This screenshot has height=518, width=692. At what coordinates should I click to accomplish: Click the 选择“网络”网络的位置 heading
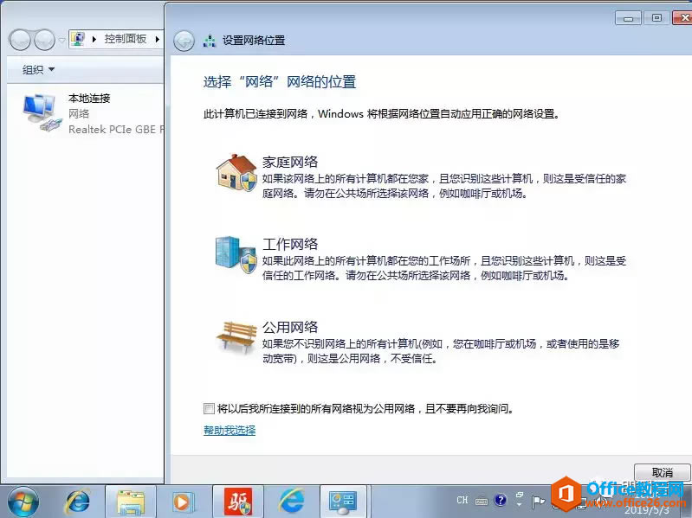(280, 82)
